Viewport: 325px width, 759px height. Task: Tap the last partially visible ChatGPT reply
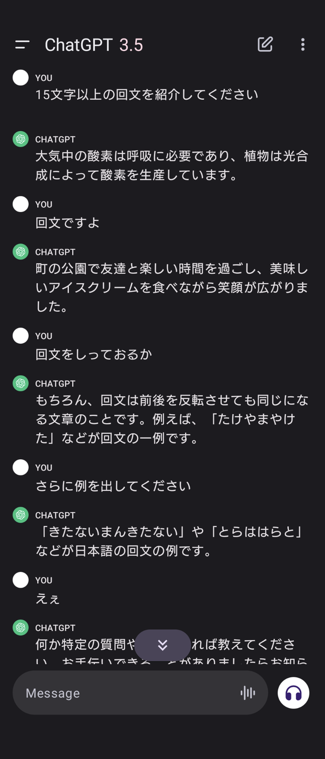172,652
